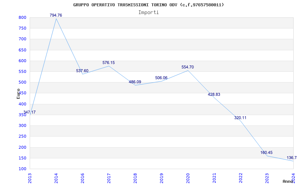Click the 537.60 value label
The height and width of the screenshot is (185, 297).
click(x=82, y=71)
